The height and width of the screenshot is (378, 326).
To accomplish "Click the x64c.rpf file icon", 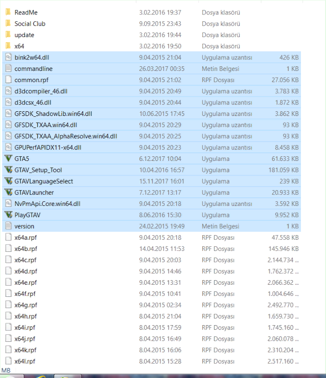I will (x=8, y=260).
